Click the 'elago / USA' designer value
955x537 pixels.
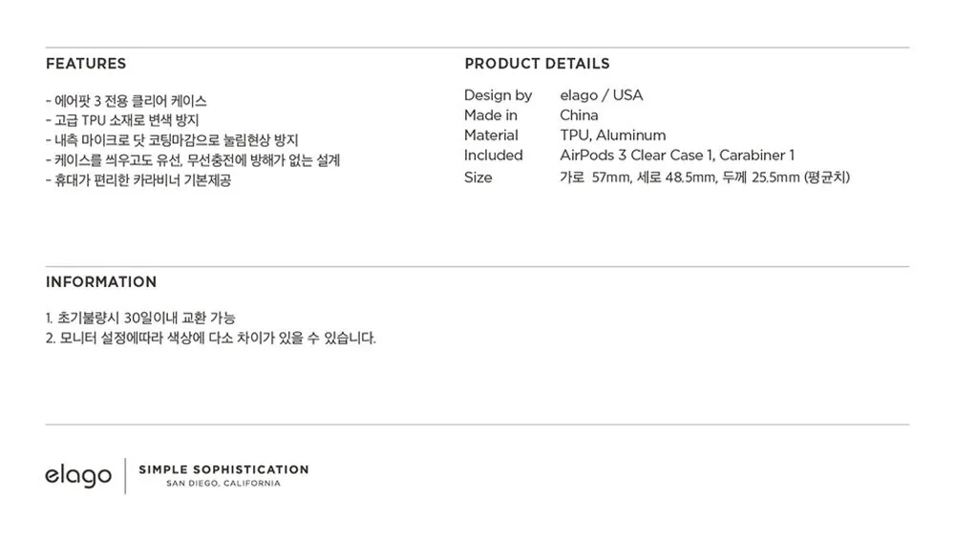click(x=601, y=95)
